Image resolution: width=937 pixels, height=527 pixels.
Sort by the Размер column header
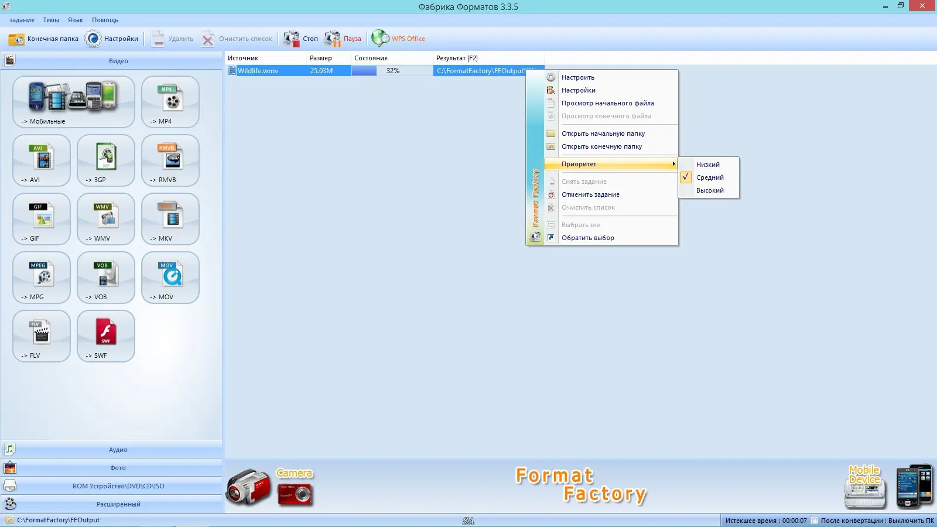click(x=329, y=58)
